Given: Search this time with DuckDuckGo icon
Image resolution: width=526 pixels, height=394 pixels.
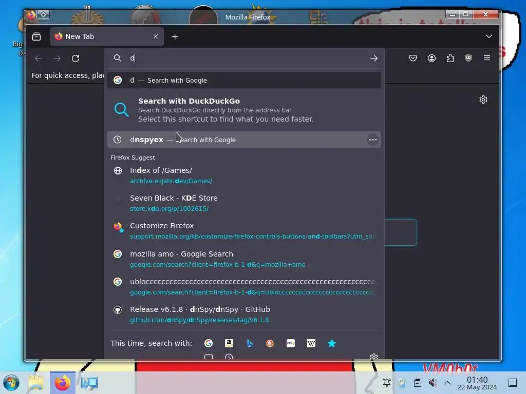Looking at the screenshot, I should (270, 343).
